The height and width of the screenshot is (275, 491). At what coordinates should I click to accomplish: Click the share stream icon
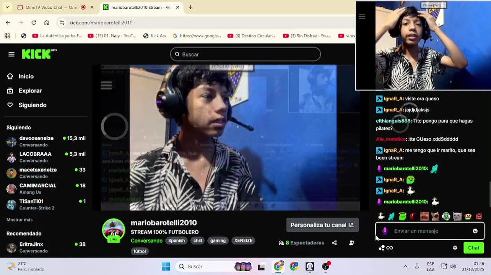click(334, 243)
